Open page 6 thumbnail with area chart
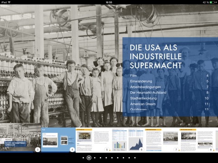 (128, 140)
